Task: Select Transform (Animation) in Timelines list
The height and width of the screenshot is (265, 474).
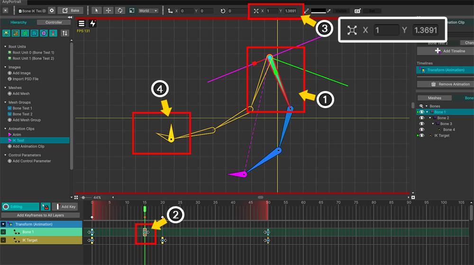Action: [446, 70]
